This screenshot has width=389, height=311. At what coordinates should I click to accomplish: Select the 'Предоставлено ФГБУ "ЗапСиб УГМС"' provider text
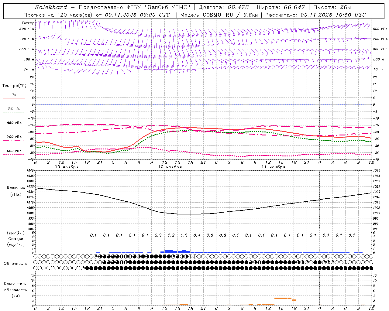click(134, 7)
